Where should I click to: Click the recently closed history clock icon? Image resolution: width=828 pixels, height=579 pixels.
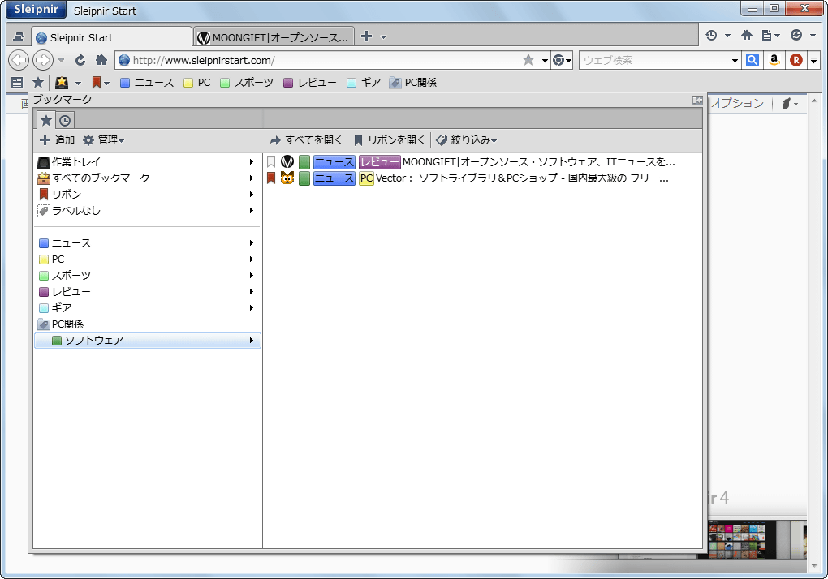[x=711, y=36]
